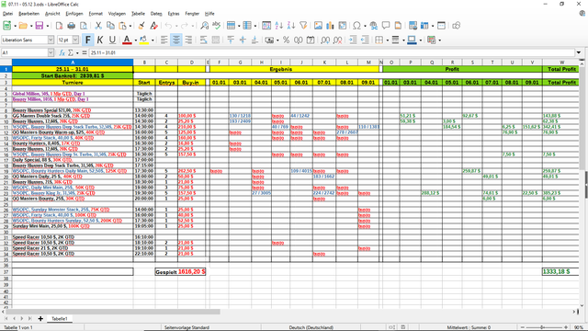Viewport: 588px width, 331px height.
Task: Click Clone Formatting paintbrush icon
Action: [141, 26]
